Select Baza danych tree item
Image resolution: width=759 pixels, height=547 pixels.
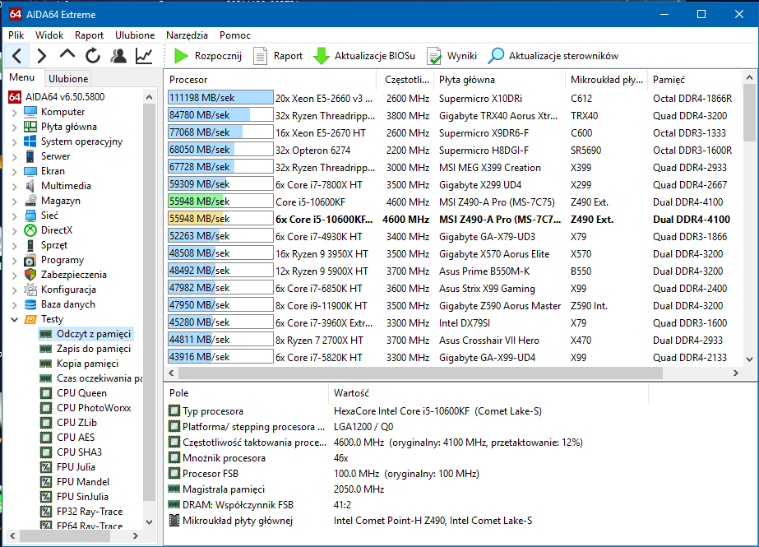click(x=67, y=304)
